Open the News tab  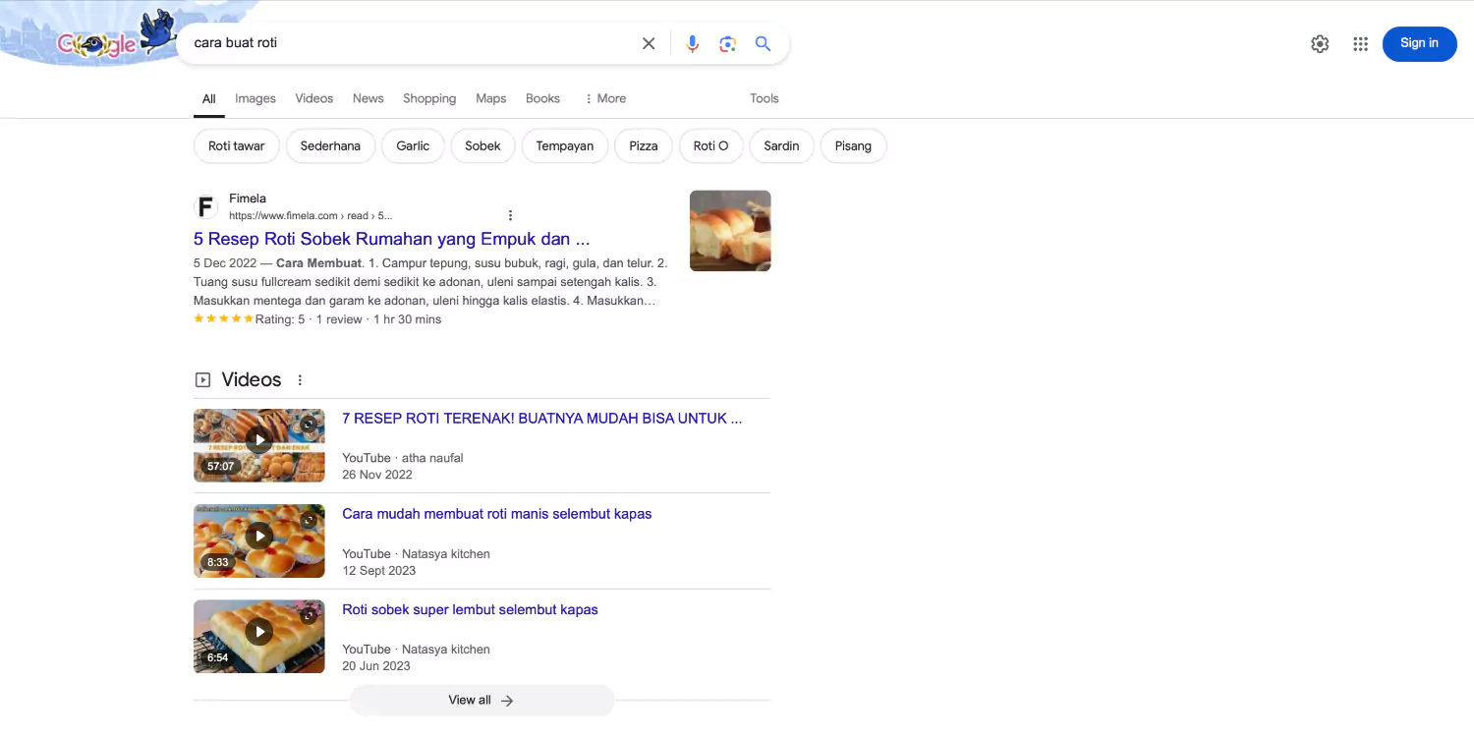[x=368, y=98]
